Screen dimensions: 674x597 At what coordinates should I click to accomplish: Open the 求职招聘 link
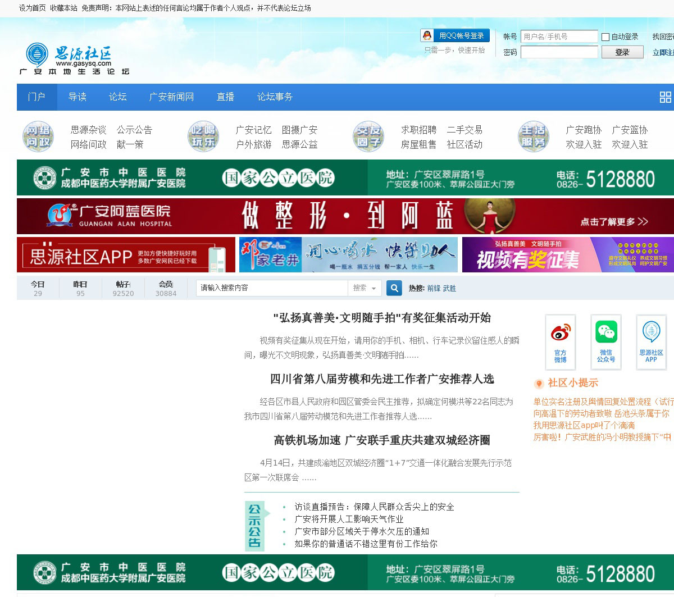[x=418, y=130]
